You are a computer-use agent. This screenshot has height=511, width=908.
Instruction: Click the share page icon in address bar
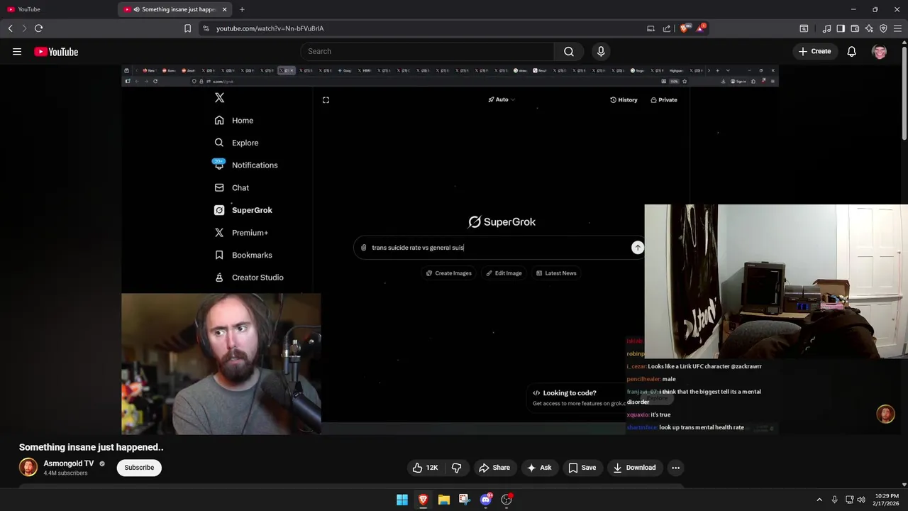[667, 28]
